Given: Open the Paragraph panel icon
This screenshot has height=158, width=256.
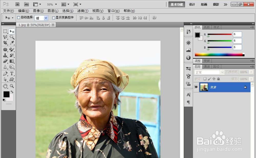Looking at the screenshot, I should pyautogui.click(x=188, y=102).
